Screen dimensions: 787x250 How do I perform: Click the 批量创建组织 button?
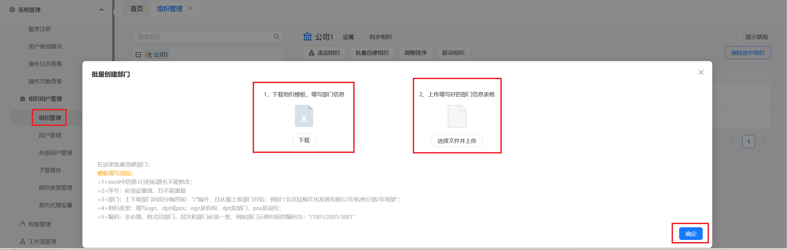tap(372, 53)
